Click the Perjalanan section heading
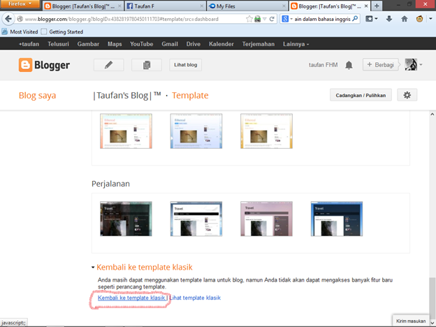 pyautogui.click(x=110, y=184)
